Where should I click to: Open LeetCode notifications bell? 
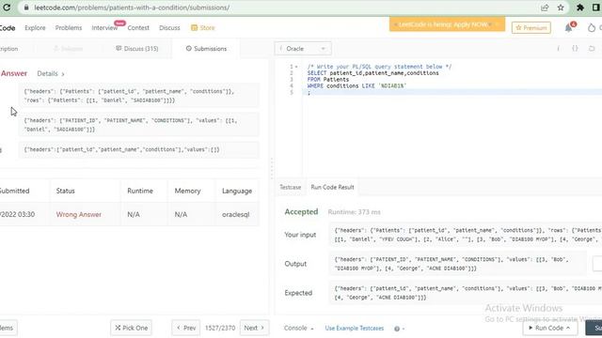(x=568, y=27)
